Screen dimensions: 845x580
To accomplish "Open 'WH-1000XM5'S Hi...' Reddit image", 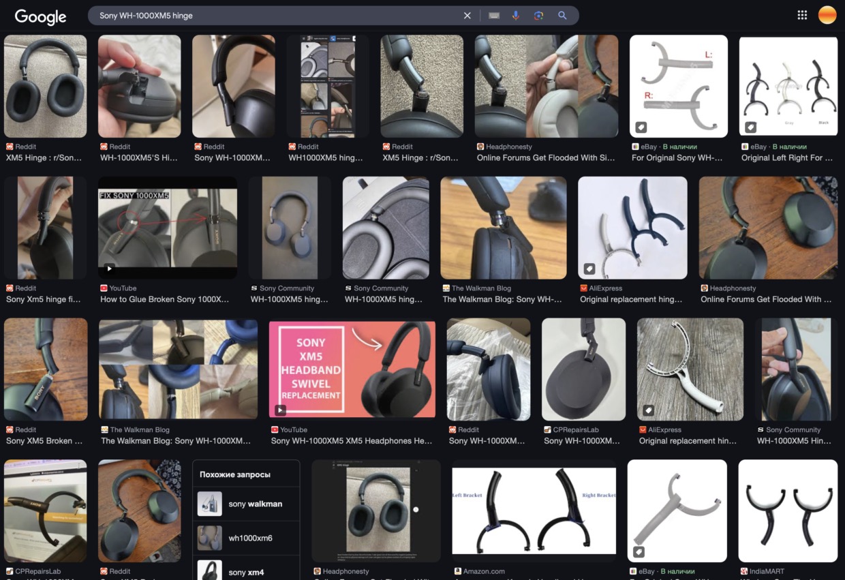I will pos(139,87).
